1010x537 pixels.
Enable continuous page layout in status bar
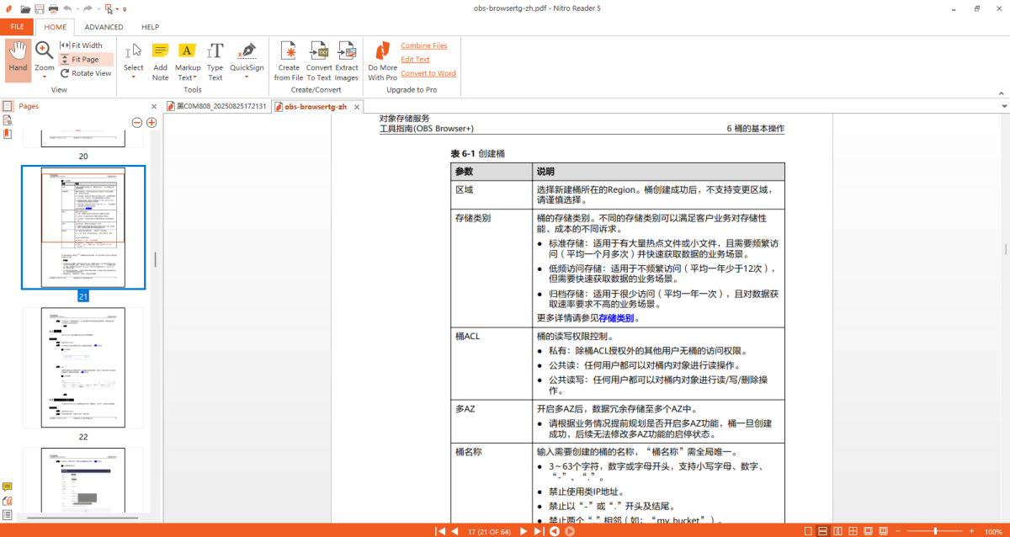[821, 531]
